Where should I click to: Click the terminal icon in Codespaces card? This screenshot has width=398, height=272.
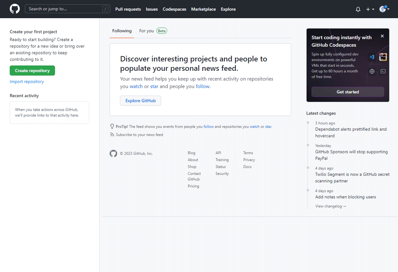(x=383, y=71)
